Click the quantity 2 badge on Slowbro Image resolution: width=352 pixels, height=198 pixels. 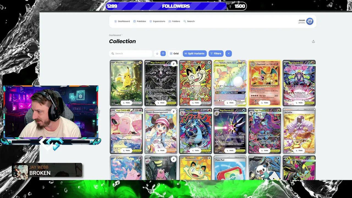(174, 159)
